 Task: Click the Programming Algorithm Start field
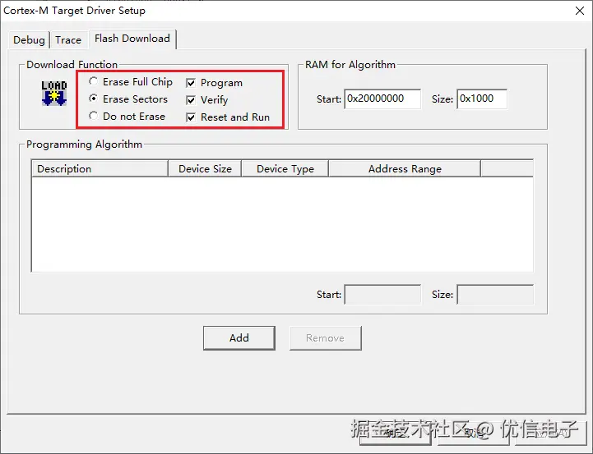[382, 295]
